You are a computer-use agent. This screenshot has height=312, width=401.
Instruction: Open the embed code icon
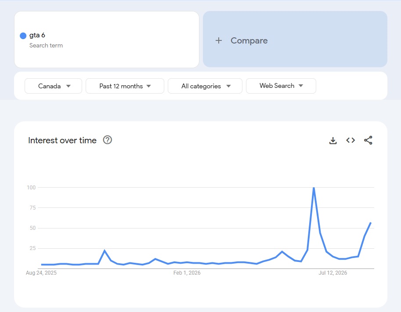350,140
